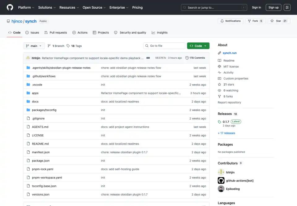The height and width of the screenshot is (206, 297).
Task: Open the pnpm-lock.yaml file
Action: click(x=42, y=169)
